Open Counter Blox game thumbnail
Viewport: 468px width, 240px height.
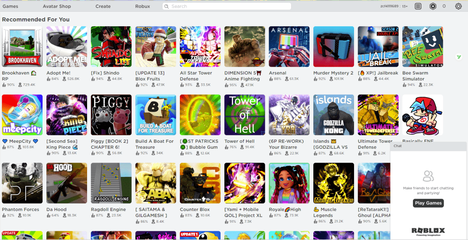[x=200, y=183]
